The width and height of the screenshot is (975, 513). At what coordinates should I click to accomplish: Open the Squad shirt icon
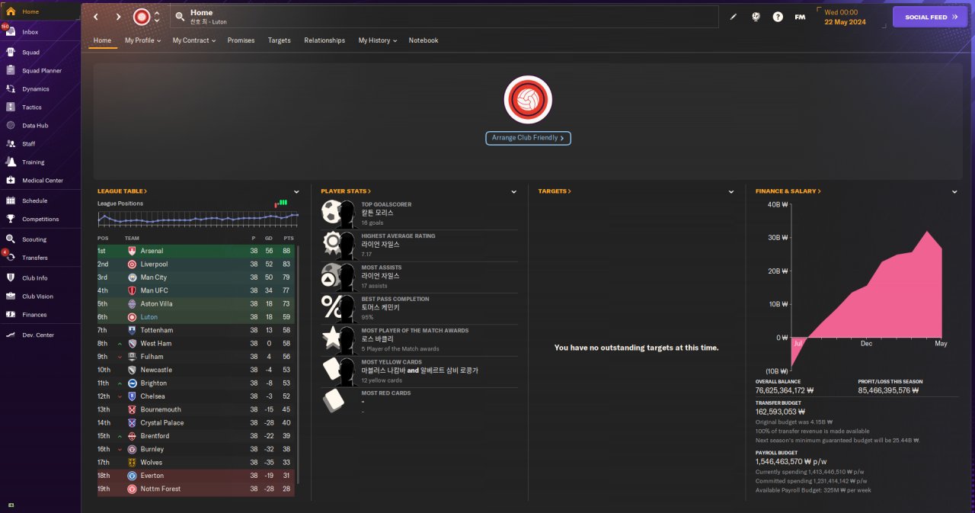click(11, 53)
